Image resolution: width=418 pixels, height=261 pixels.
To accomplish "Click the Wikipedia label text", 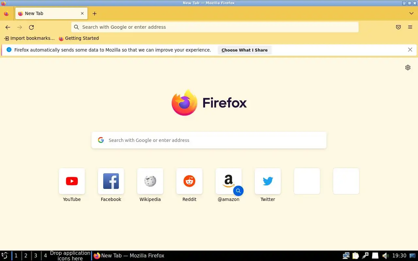I will 150,199.
